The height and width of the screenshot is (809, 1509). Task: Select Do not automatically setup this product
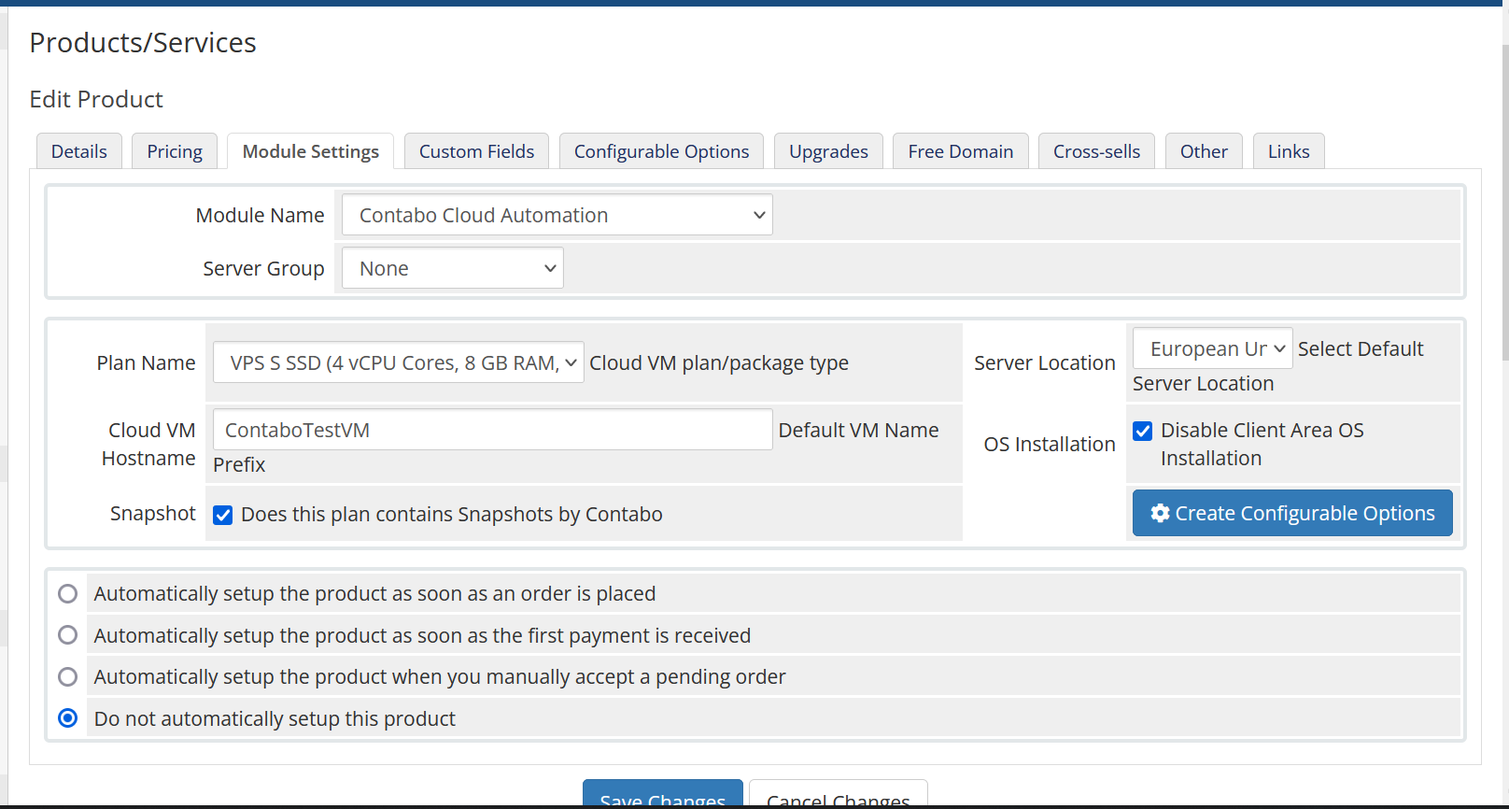pos(67,718)
